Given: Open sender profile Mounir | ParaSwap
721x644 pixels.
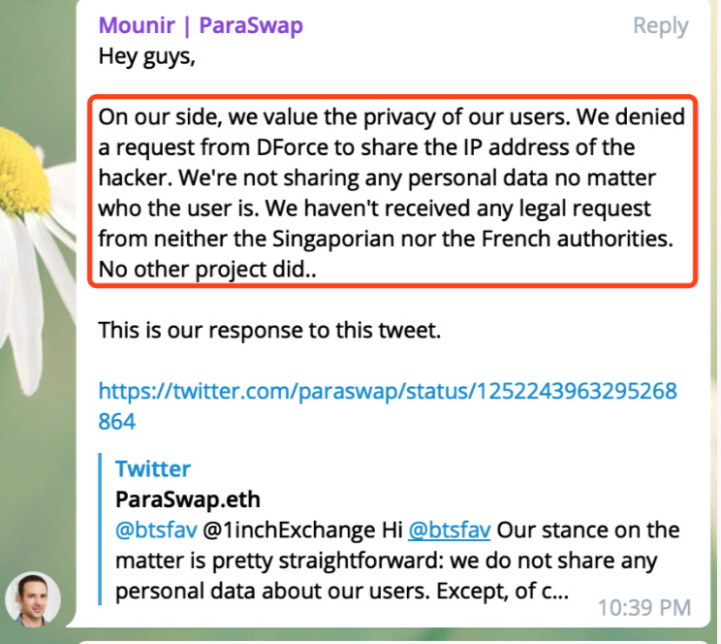Looking at the screenshot, I should pyautogui.click(x=201, y=25).
